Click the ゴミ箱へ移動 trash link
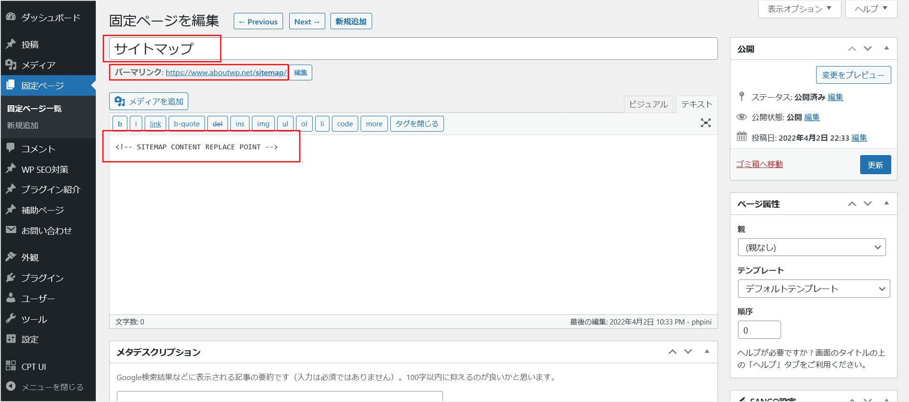The width and height of the screenshot is (909, 402). (759, 164)
